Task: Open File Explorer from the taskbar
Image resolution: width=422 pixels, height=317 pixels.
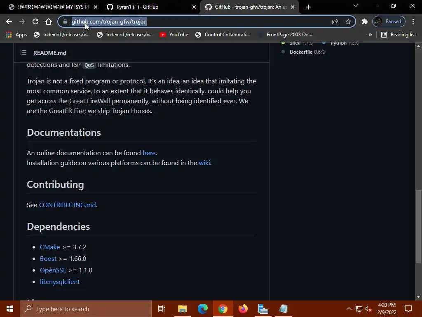Action: point(182,309)
